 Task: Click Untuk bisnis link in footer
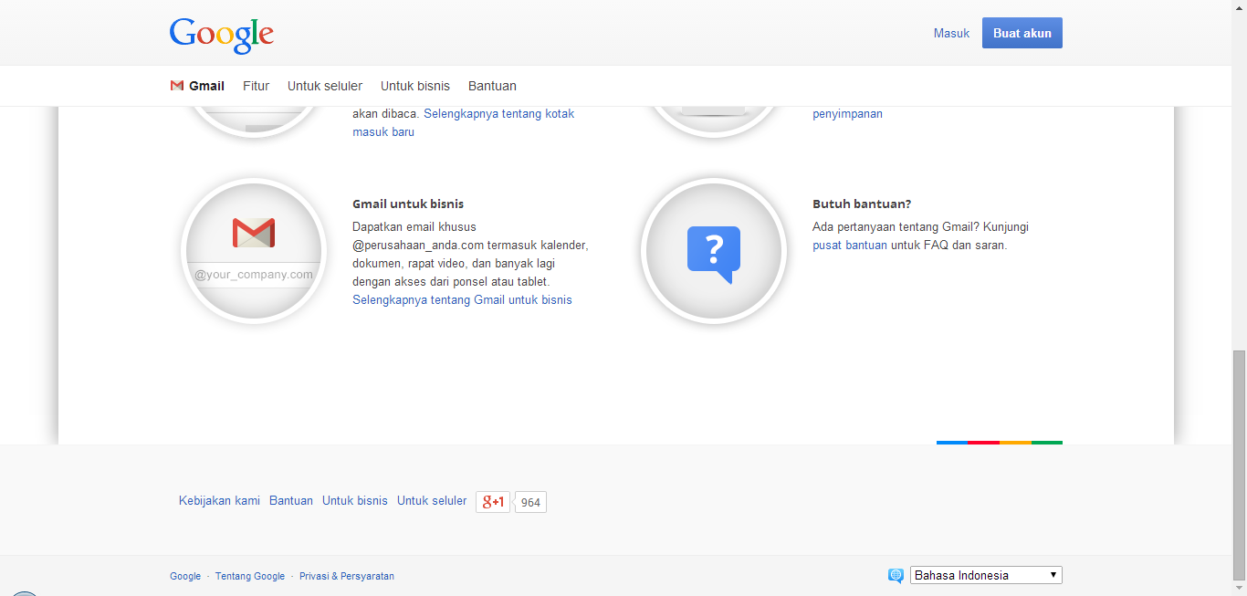tap(355, 501)
